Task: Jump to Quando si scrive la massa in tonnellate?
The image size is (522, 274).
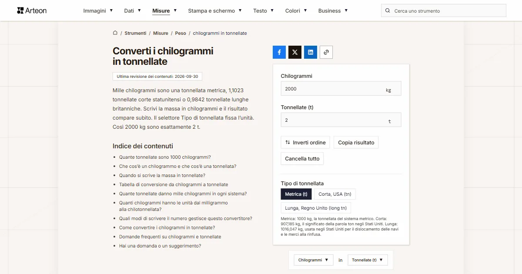Action: (x=162, y=175)
